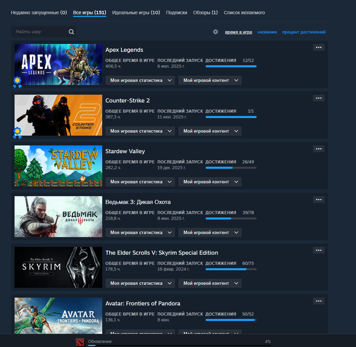The image size is (356, 347).
Task: Open the three-dot menu for Counter-Strike 2
Action: click(x=319, y=98)
